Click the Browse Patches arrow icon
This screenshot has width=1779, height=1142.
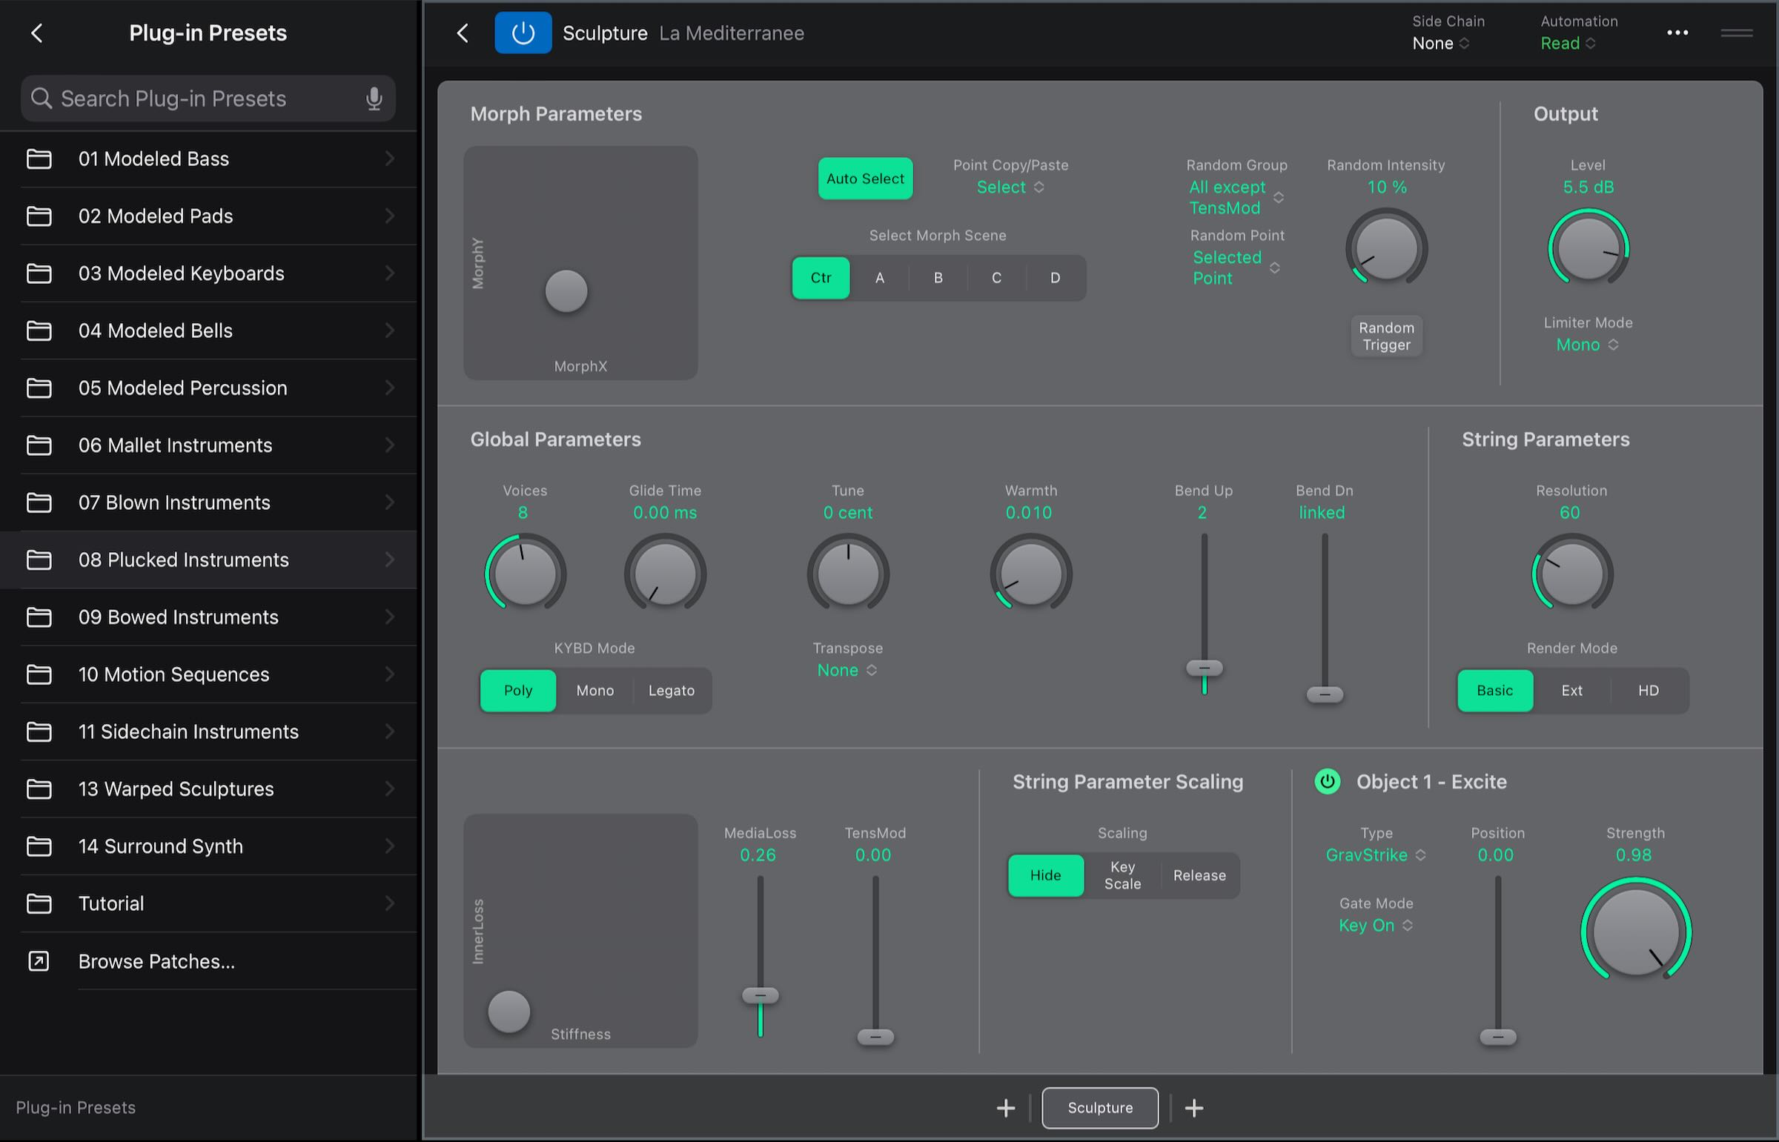point(39,961)
